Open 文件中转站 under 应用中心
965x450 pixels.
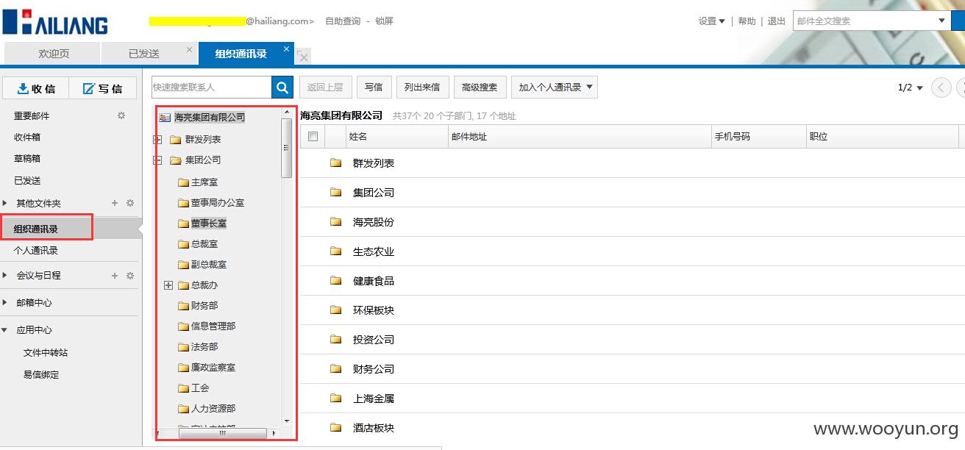coord(46,352)
